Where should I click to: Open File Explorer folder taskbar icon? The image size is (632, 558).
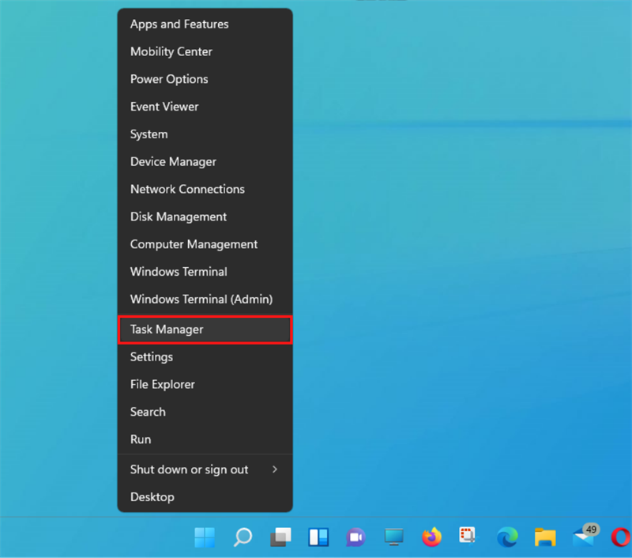(545, 537)
